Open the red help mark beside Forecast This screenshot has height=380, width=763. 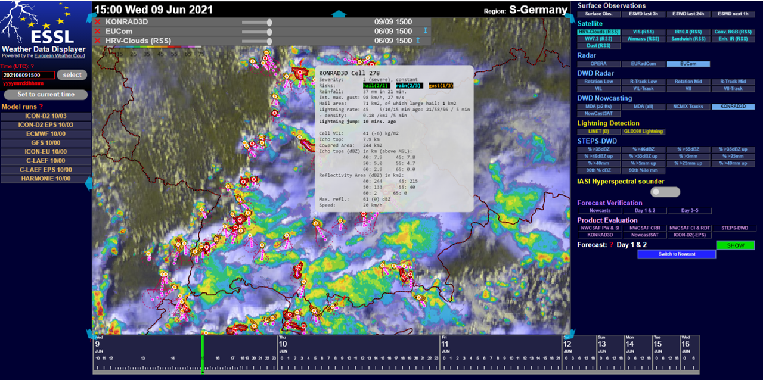(x=611, y=245)
